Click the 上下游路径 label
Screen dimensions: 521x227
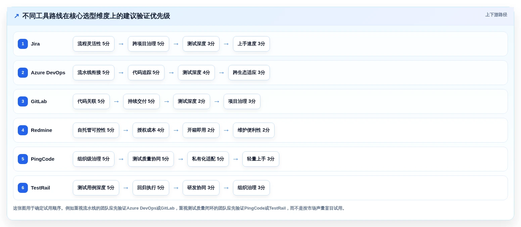pyautogui.click(x=496, y=15)
